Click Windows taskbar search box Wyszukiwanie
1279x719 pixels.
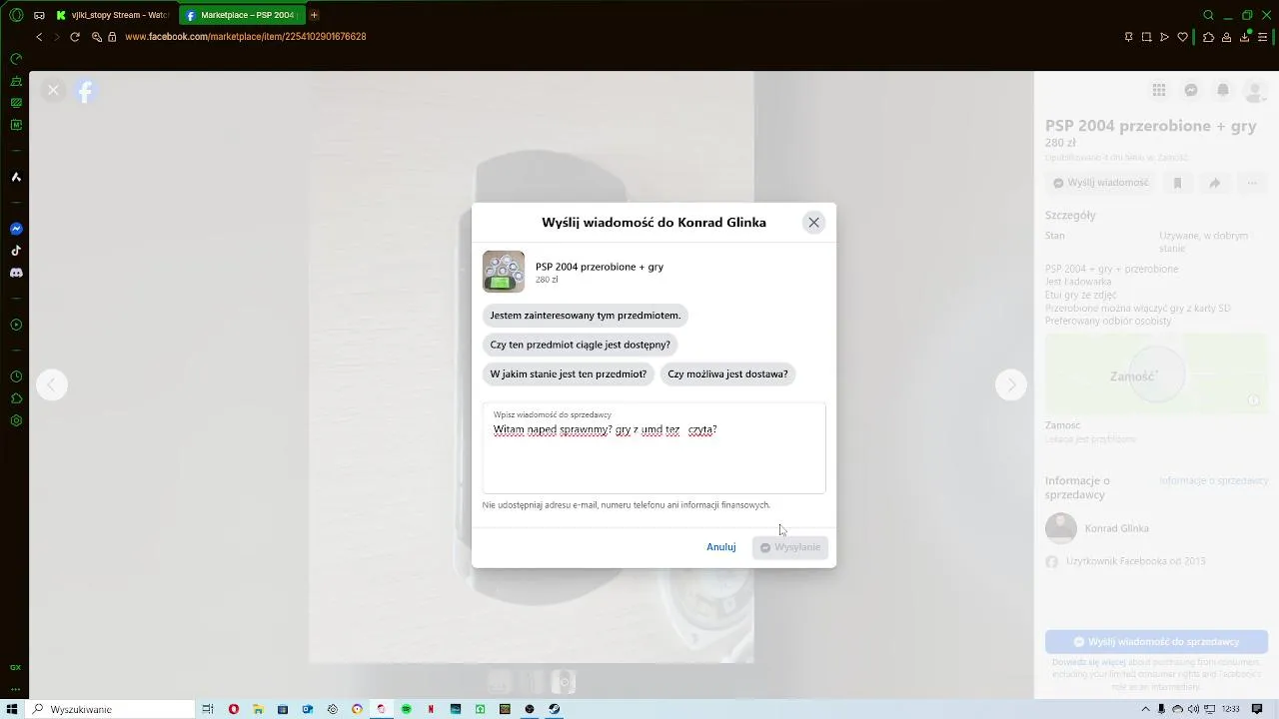[x=110, y=709]
